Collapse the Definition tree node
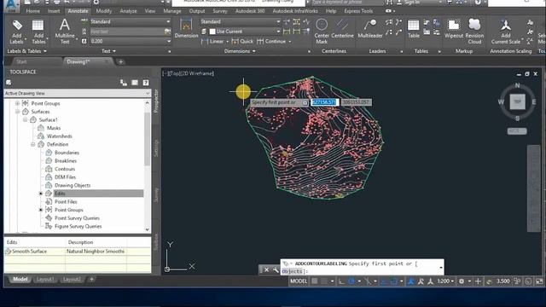Image resolution: width=546 pixels, height=307 pixels. click(x=33, y=144)
